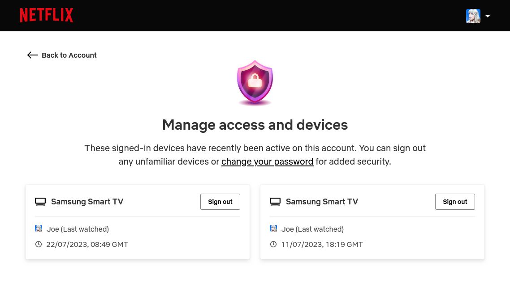Sign out of the right Samsung Smart TV
The width and height of the screenshot is (510, 284).
(455, 201)
